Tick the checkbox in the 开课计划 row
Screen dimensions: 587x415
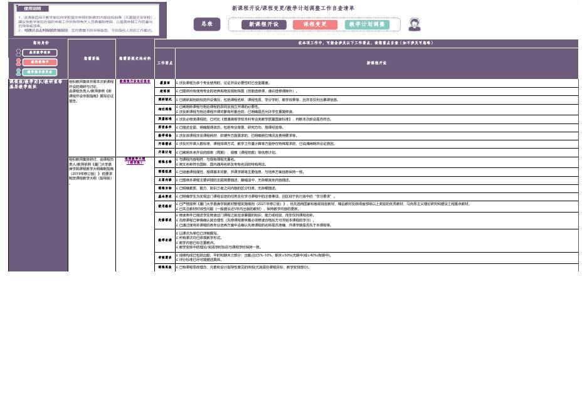(177, 152)
